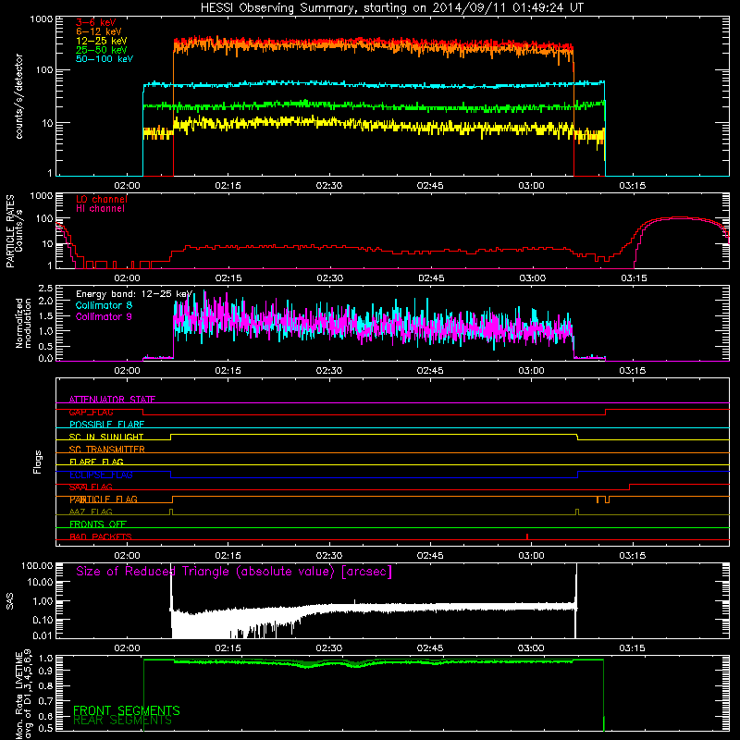740x740 pixels.
Task: Click the particle flag dip near 03:10
Action: pos(607,499)
